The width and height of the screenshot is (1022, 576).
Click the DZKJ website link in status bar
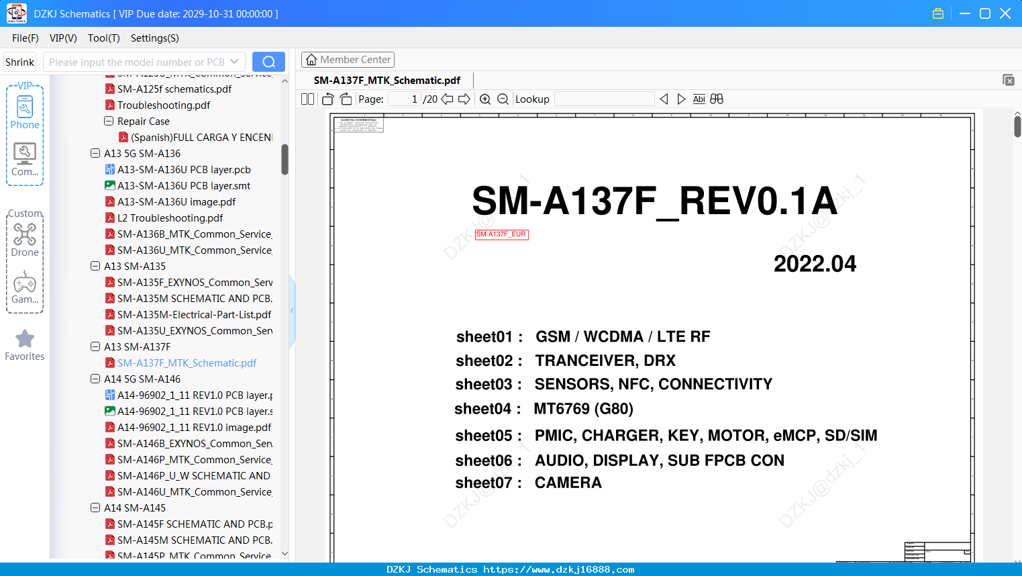[559, 569]
